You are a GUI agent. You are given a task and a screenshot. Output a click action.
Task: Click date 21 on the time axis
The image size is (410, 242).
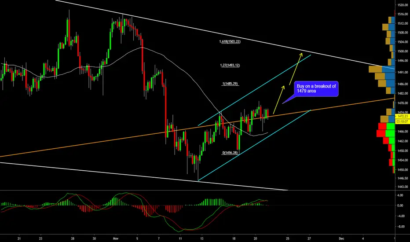coord(19,238)
